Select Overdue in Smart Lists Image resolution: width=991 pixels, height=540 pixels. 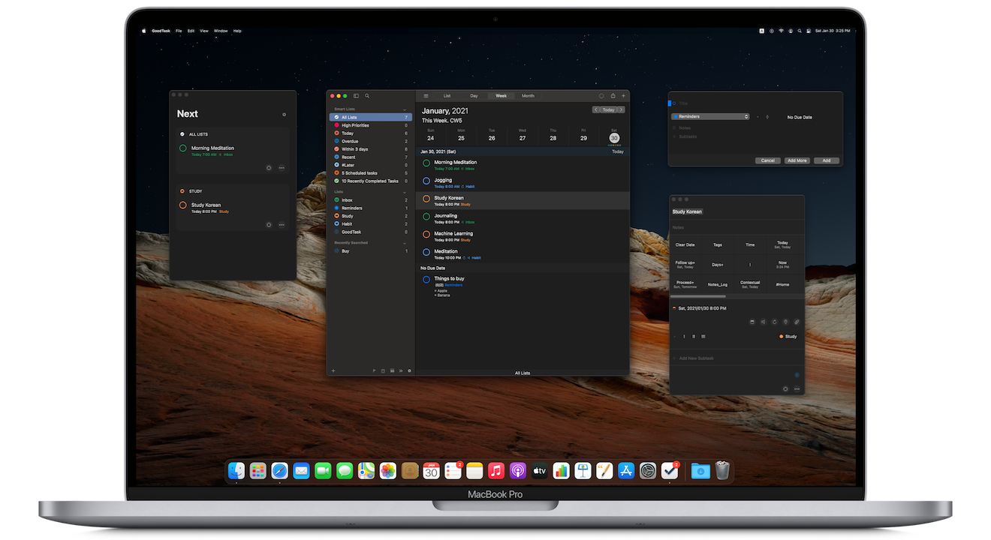coord(350,141)
